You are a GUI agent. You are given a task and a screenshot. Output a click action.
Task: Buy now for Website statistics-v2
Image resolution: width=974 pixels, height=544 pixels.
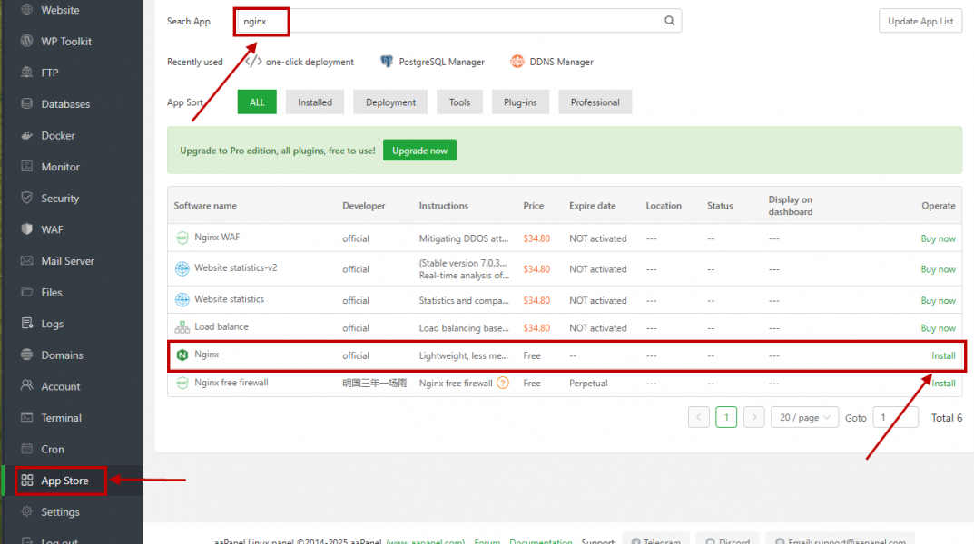coord(938,269)
